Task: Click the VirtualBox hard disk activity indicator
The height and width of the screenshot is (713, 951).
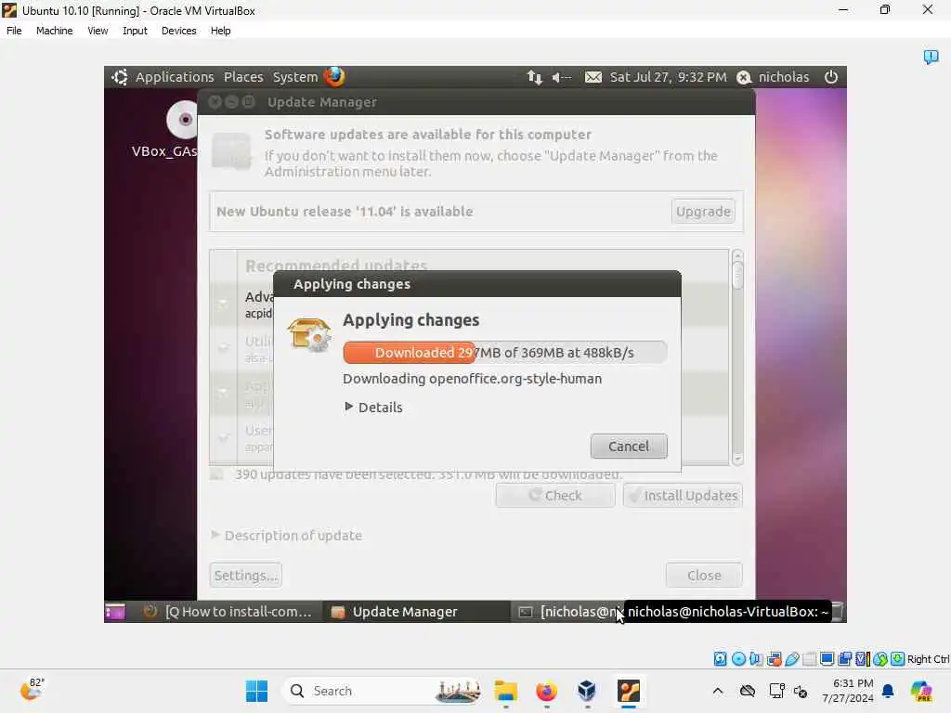Action: coord(720,659)
